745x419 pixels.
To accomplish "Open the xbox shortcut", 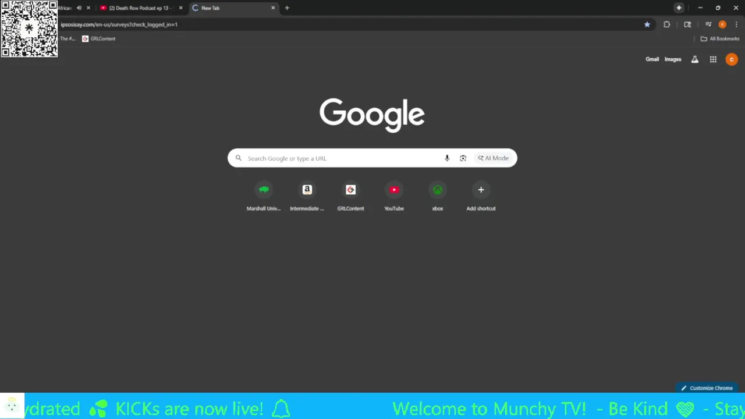I will coord(437,197).
